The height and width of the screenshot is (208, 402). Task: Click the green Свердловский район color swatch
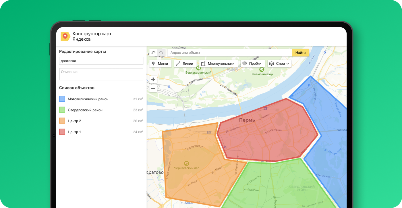point(62,110)
